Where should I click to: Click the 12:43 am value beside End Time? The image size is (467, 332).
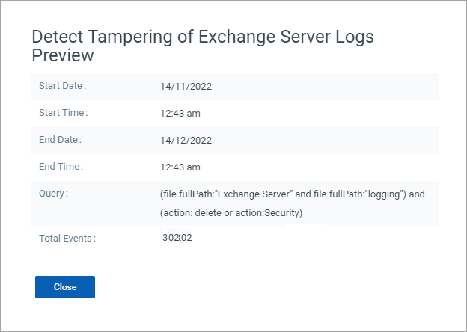[x=180, y=167]
